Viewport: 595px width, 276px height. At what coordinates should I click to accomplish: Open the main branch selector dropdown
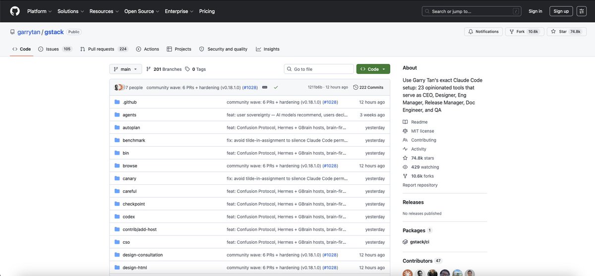point(125,69)
